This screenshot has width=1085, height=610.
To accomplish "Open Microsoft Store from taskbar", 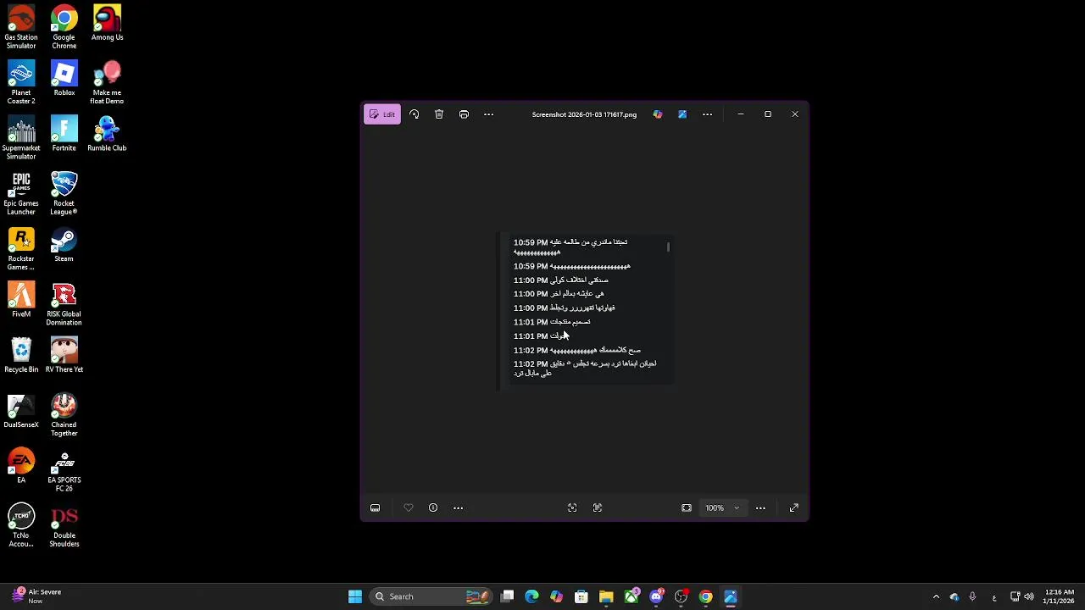I will [x=581, y=596].
